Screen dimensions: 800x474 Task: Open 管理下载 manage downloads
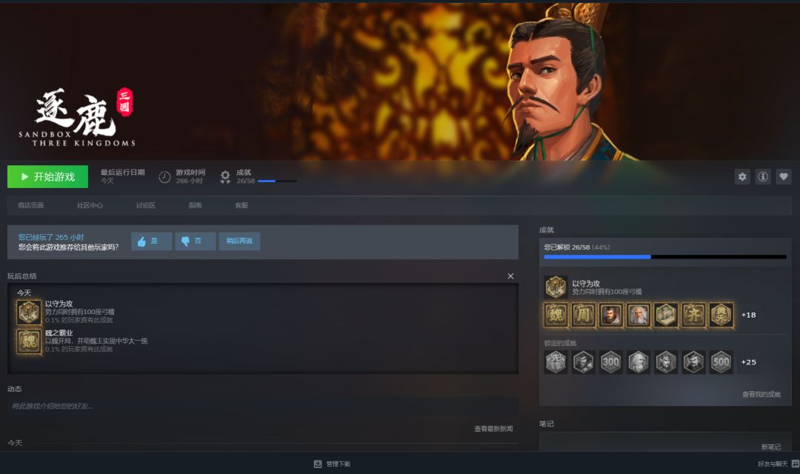339,464
